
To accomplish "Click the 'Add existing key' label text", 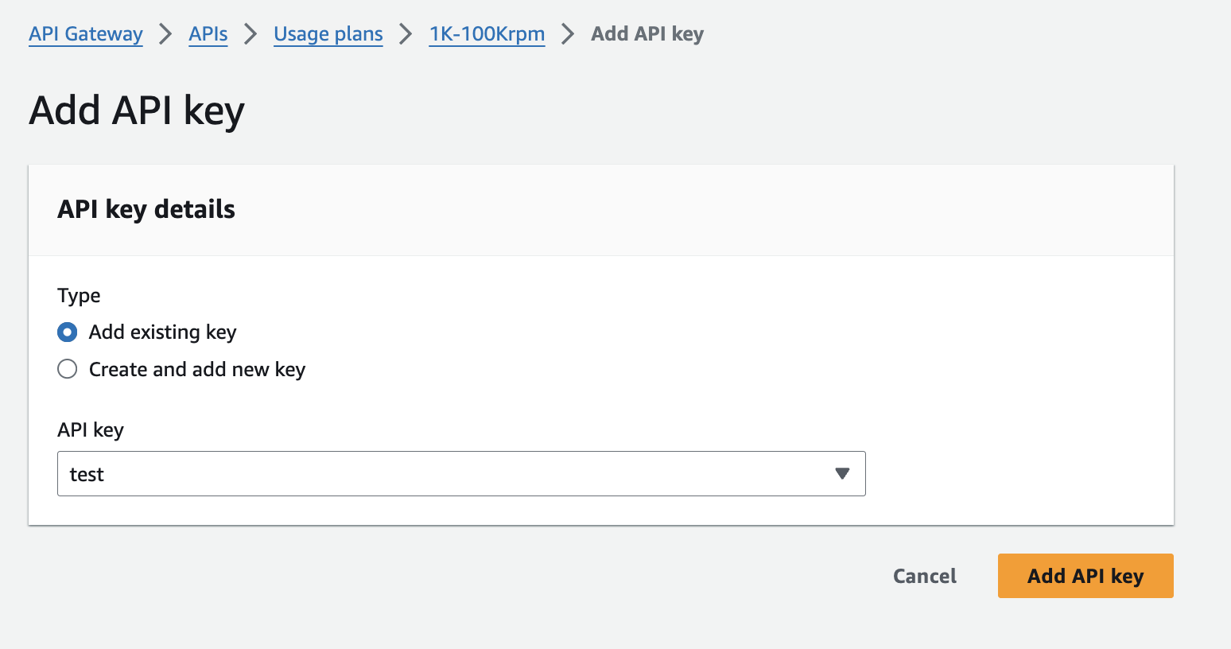I will click(162, 332).
